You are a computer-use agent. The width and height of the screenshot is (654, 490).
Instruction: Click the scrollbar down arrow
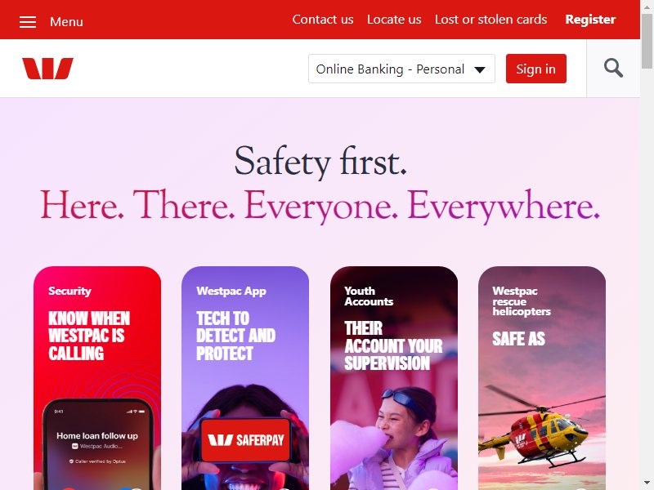tap(647, 483)
